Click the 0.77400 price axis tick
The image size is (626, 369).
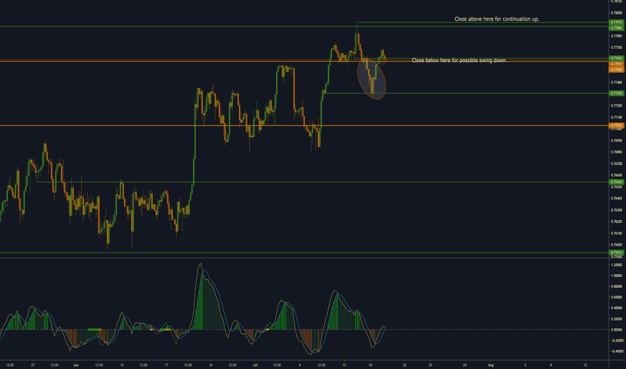[x=617, y=83]
